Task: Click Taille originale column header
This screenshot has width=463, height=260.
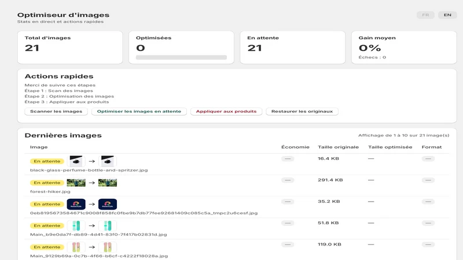Action: (x=338, y=147)
